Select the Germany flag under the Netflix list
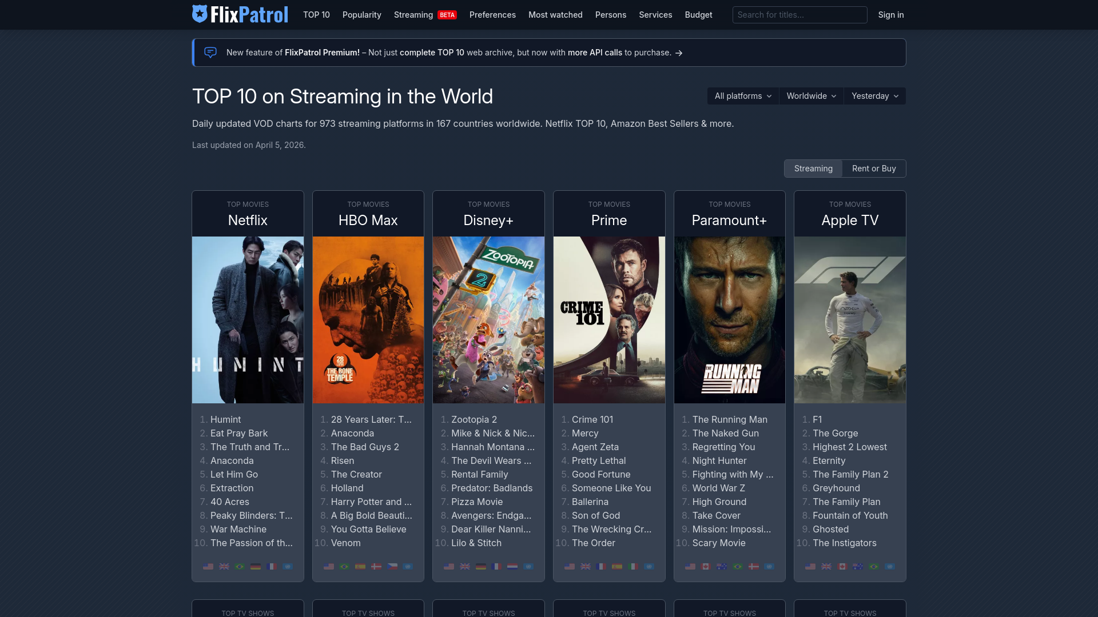The width and height of the screenshot is (1098, 617). click(256, 567)
